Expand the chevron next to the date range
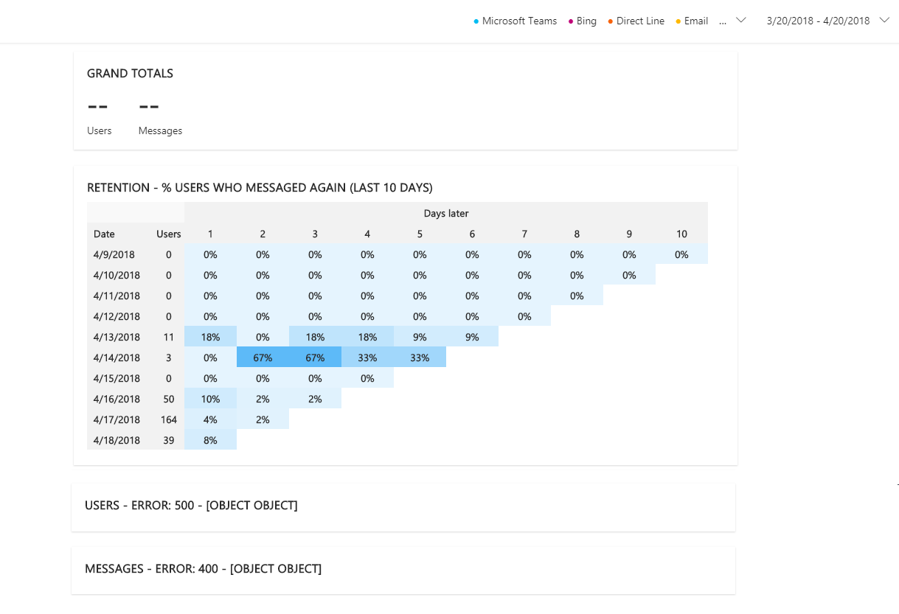 (884, 21)
